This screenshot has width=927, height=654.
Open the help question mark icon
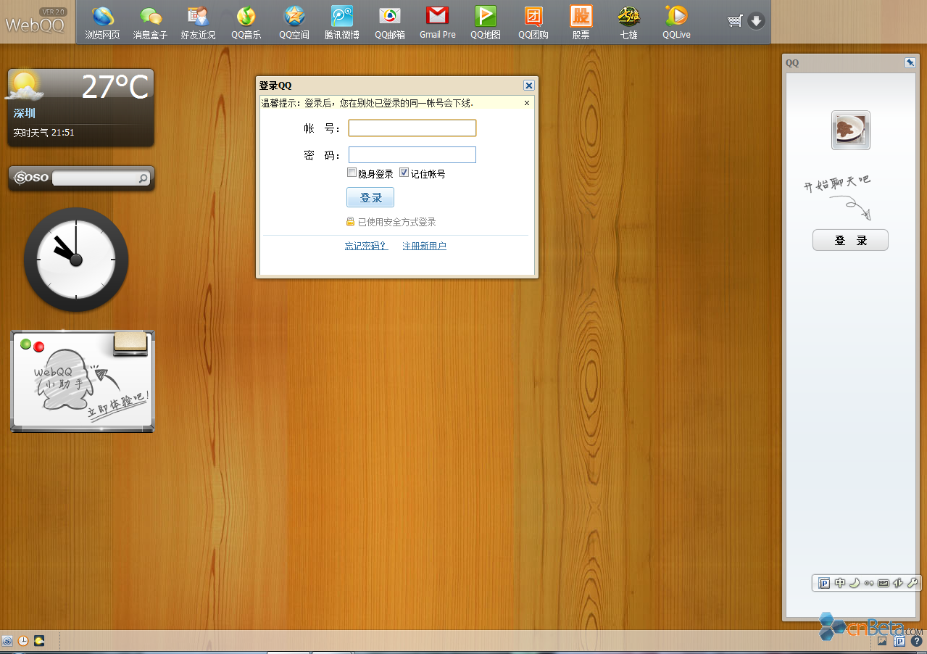tap(916, 642)
